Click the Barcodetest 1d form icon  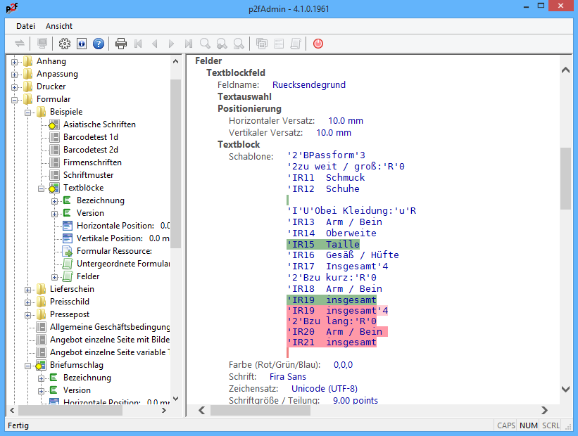(55, 137)
